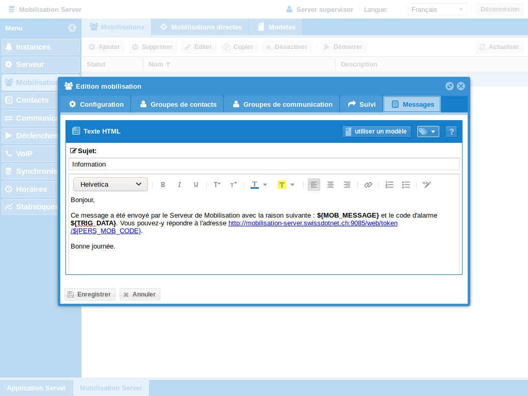Open tags variable dropdown
The image size is (528, 396).
(x=428, y=131)
